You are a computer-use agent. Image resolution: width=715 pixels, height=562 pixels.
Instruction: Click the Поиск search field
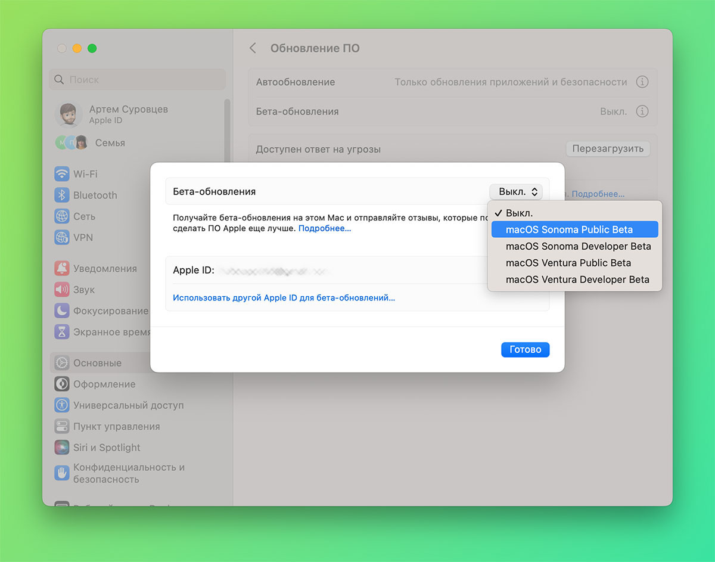pyautogui.click(x=138, y=79)
